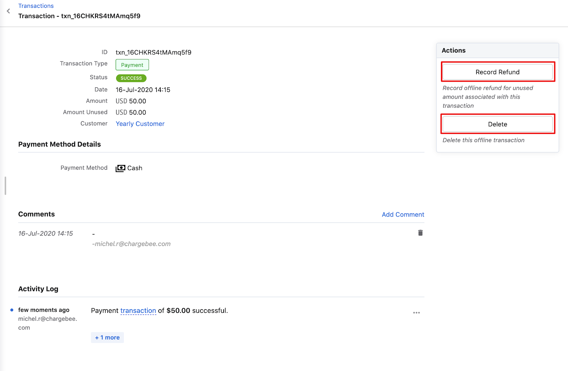Click the Amount Unused USD 50.00 value
568x371 pixels.
pos(131,113)
